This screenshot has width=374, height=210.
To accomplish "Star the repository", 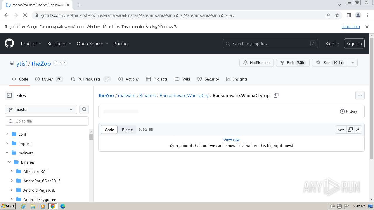I will (x=330, y=63).
